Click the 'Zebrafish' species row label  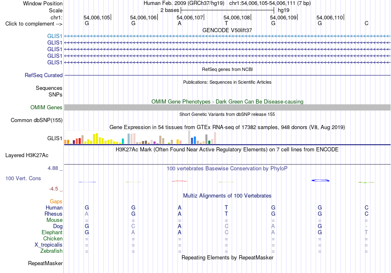click(51, 251)
